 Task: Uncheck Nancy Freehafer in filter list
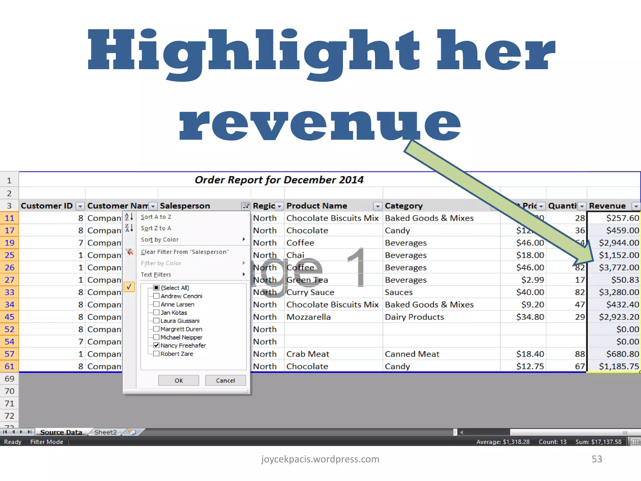coord(156,345)
